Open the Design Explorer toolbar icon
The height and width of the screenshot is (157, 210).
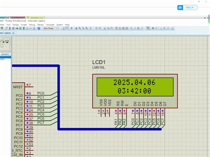24,28
